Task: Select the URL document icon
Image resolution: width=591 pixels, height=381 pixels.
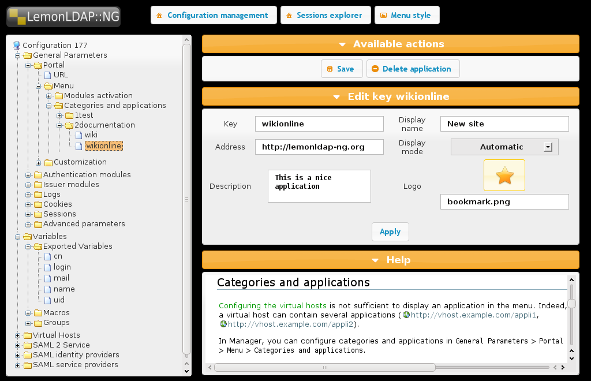Action: pos(48,75)
